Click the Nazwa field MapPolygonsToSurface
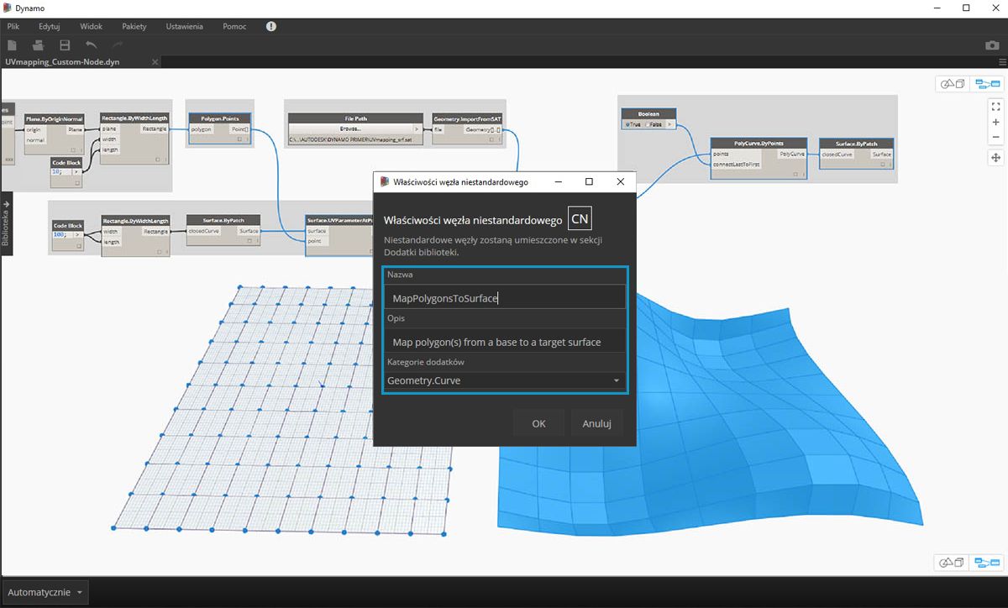The image size is (1008, 608). click(x=504, y=297)
